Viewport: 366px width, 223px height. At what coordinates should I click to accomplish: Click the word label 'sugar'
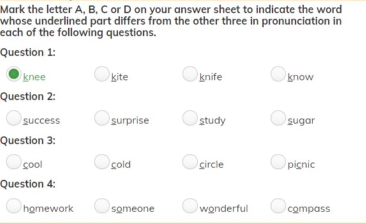(301, 121)
